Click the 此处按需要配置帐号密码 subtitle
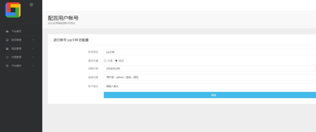 [61, 23]
